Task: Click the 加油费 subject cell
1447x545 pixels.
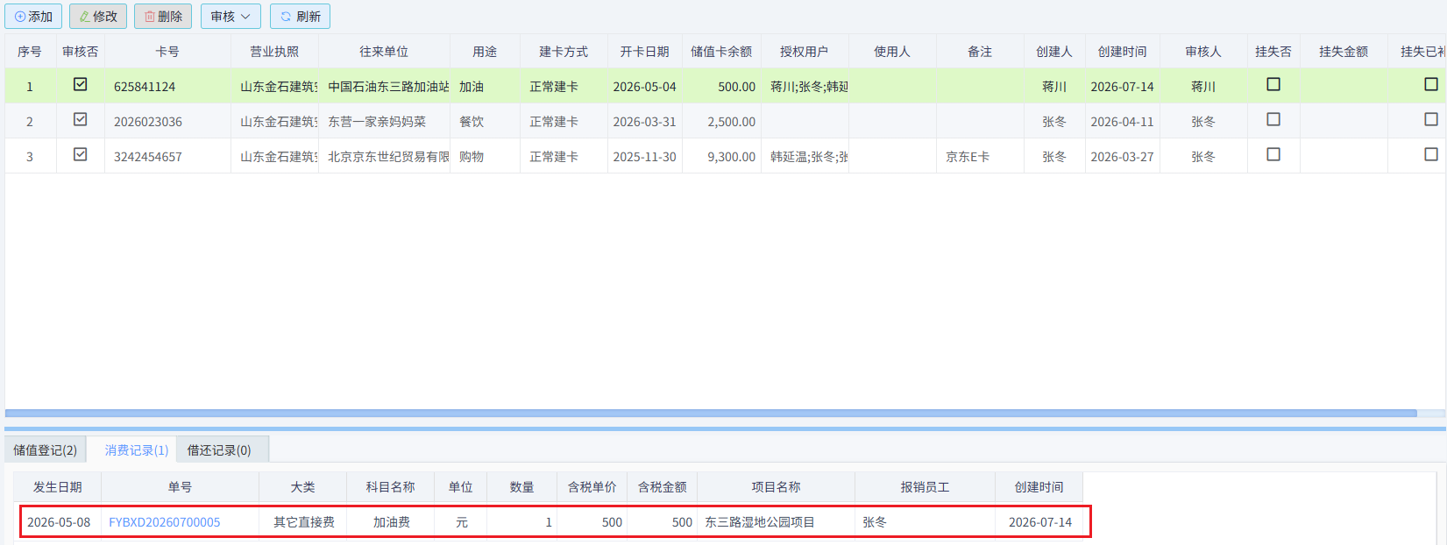Action: pyautogui.click(x=392, y=522)
